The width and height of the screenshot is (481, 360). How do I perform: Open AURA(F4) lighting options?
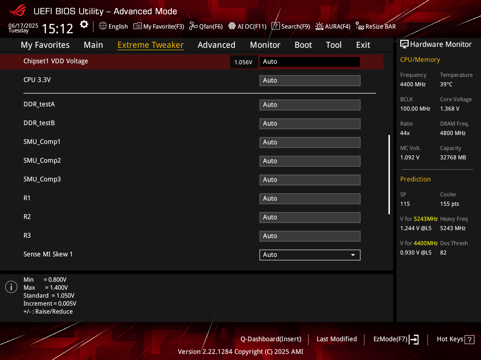[x=333, y=26]
